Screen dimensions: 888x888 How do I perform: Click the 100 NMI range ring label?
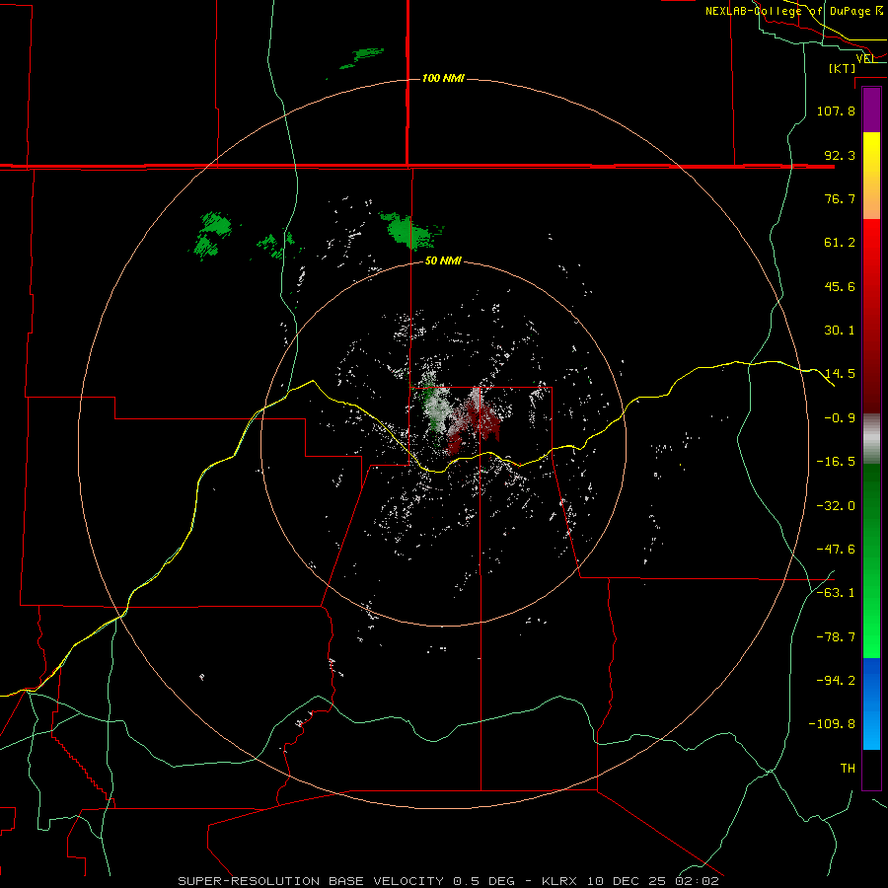tap(443, 78)
